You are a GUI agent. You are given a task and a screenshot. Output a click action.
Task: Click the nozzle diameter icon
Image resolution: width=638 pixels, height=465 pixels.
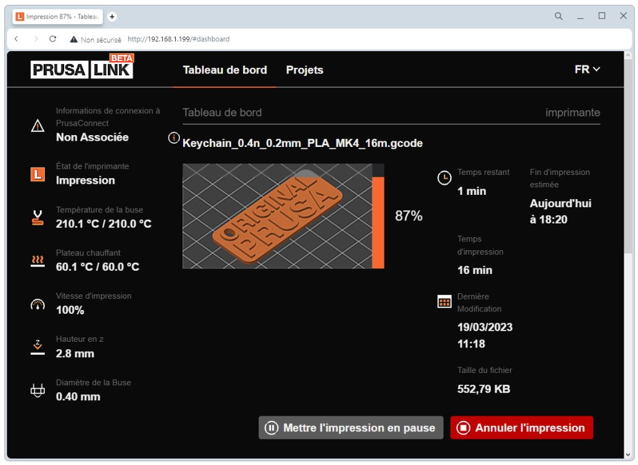tap(38, 388)
